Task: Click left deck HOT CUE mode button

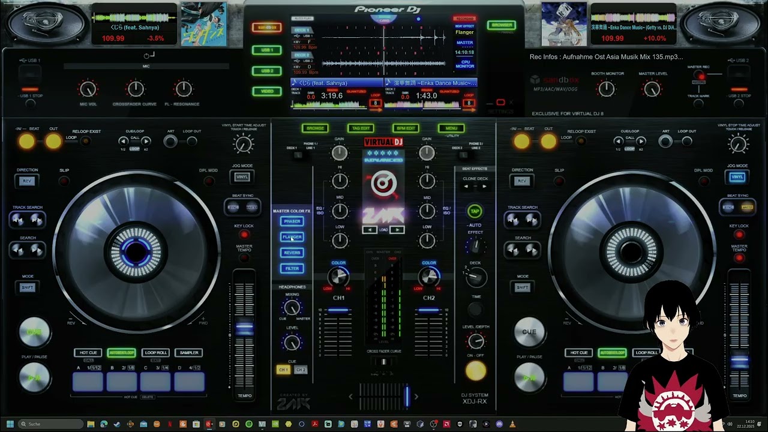Action: pos(88,353)
